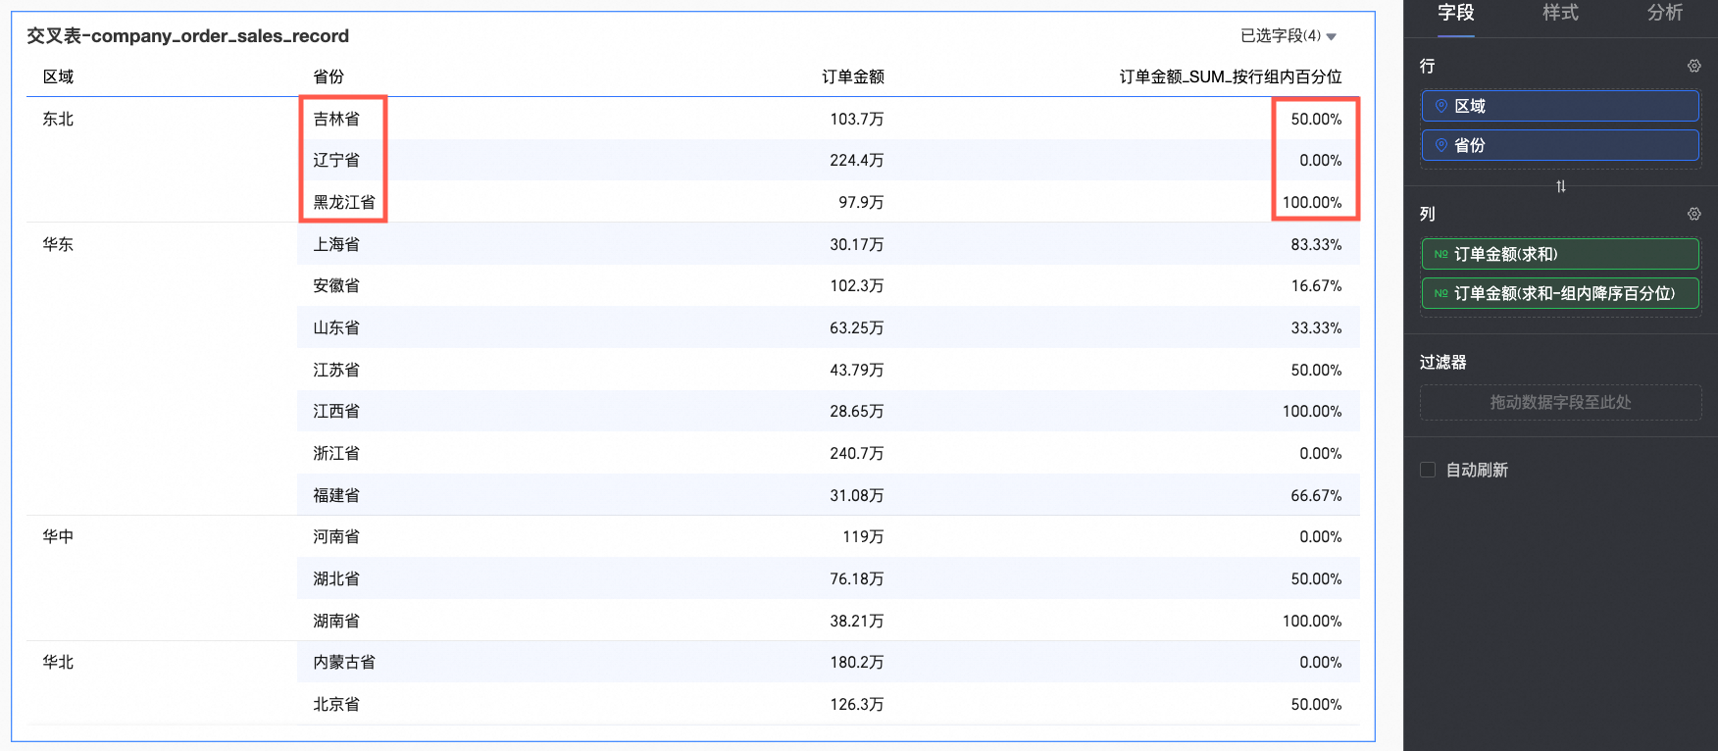
Task: Swap rows and columns with arrows icon
Action: tap(1561, 186)
